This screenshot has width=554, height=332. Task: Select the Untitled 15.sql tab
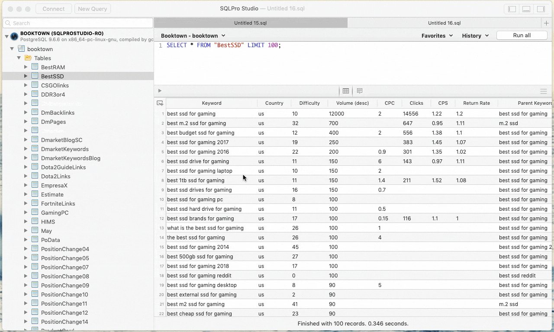pyautogui.click(x=251, y=23)
